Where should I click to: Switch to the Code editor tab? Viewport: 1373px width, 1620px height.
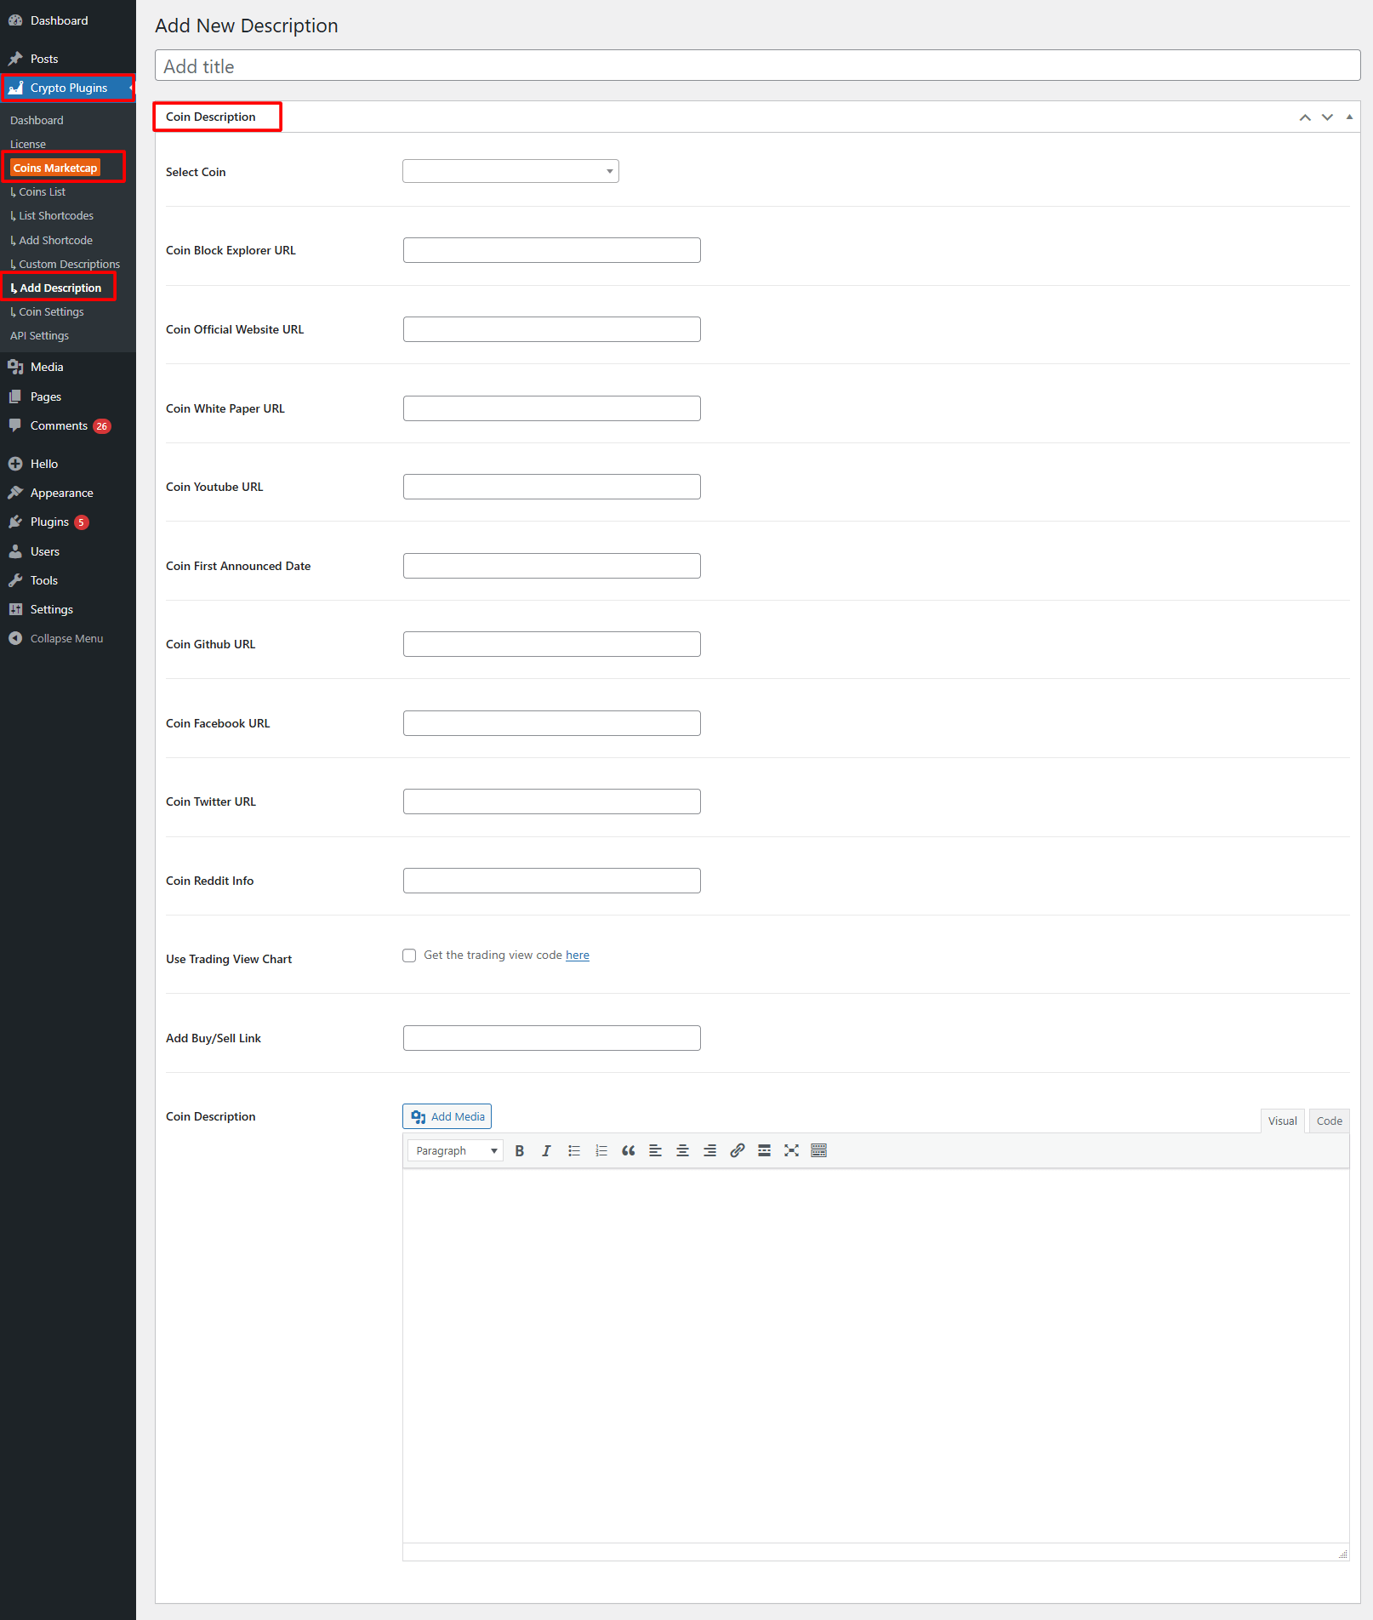[x=1329, y=1121]
